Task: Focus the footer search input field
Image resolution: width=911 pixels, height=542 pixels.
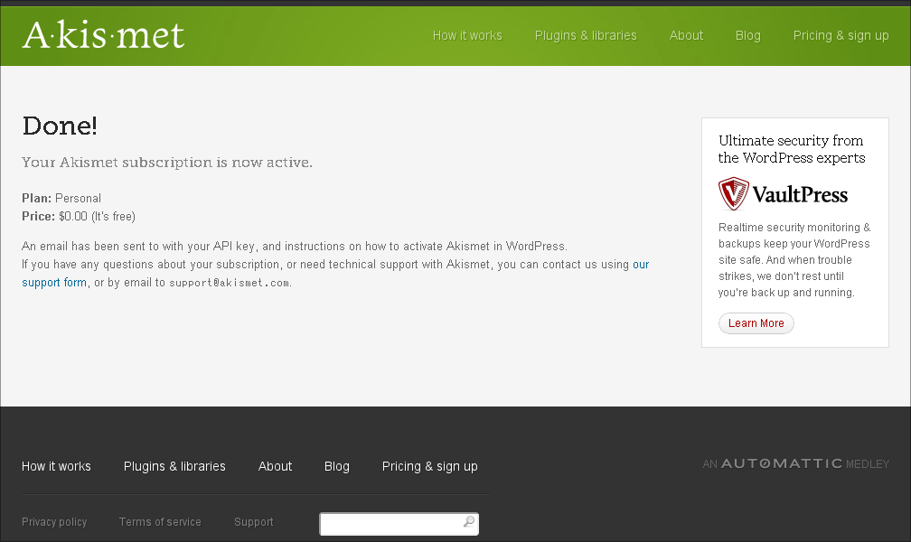Action: pos(399,524)
